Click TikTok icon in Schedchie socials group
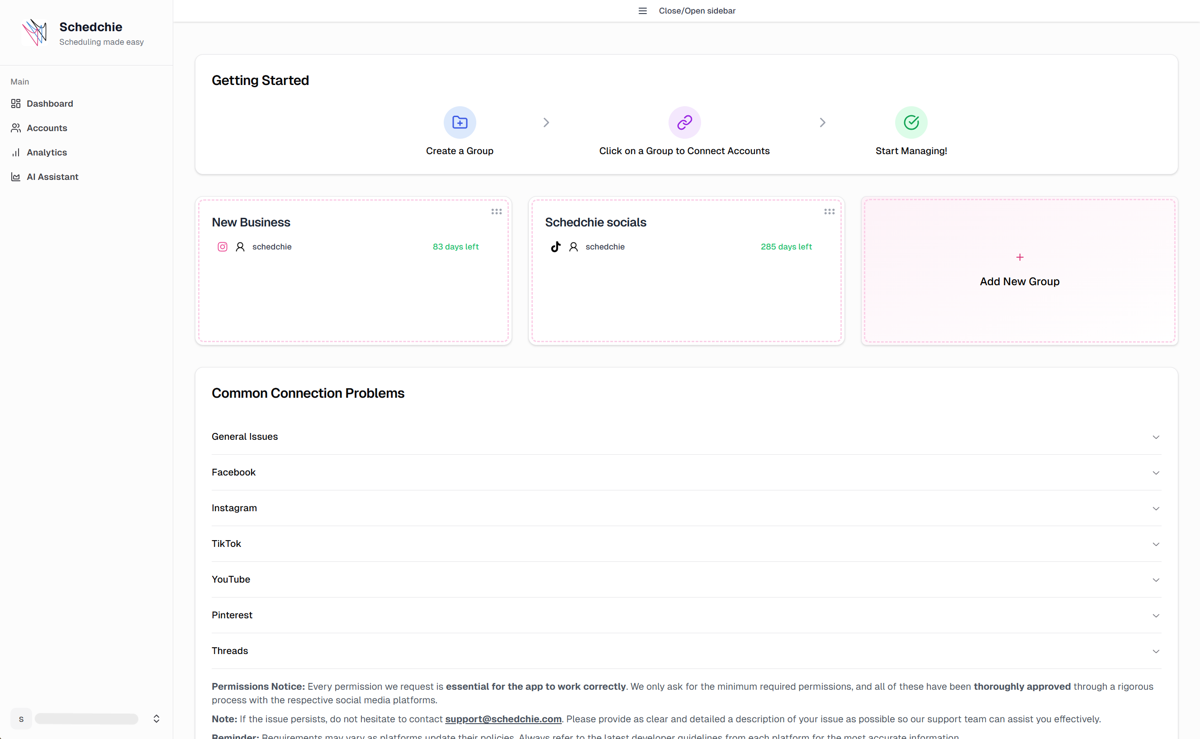This screenshot has width=1200, height=739. pos(555,247)
